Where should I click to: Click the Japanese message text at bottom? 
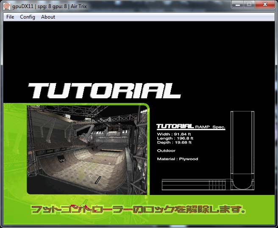[139, 209]
